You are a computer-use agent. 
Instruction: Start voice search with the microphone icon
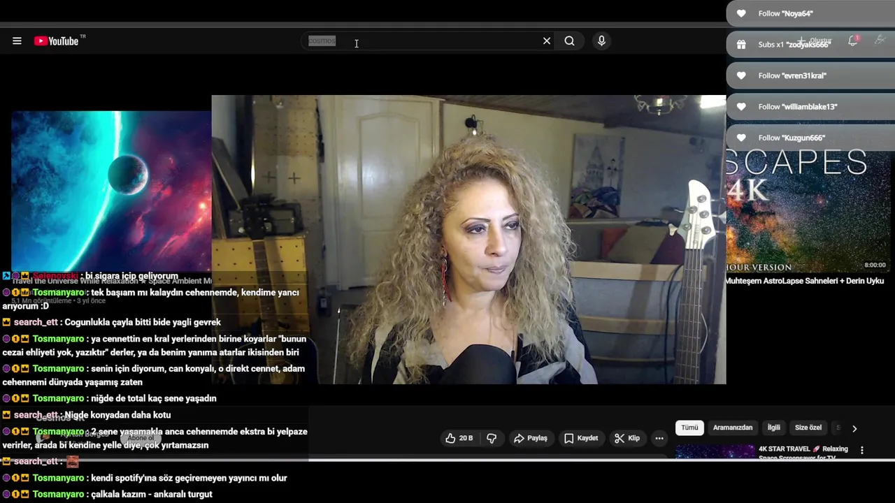pyautogui.click(x=601, y=41)
